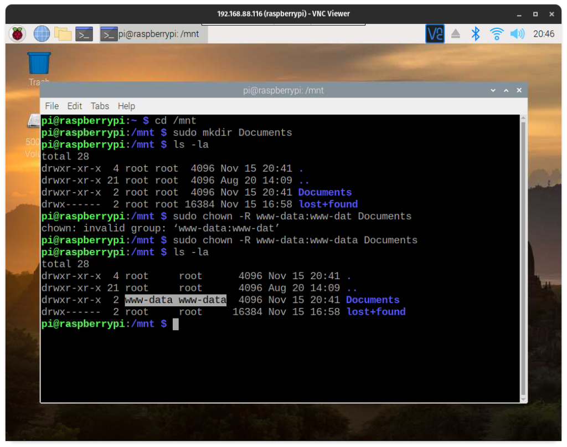This screenshot has width=567, height=447.
Task: Click the volume speaker icon
Action: pos(517,34)
